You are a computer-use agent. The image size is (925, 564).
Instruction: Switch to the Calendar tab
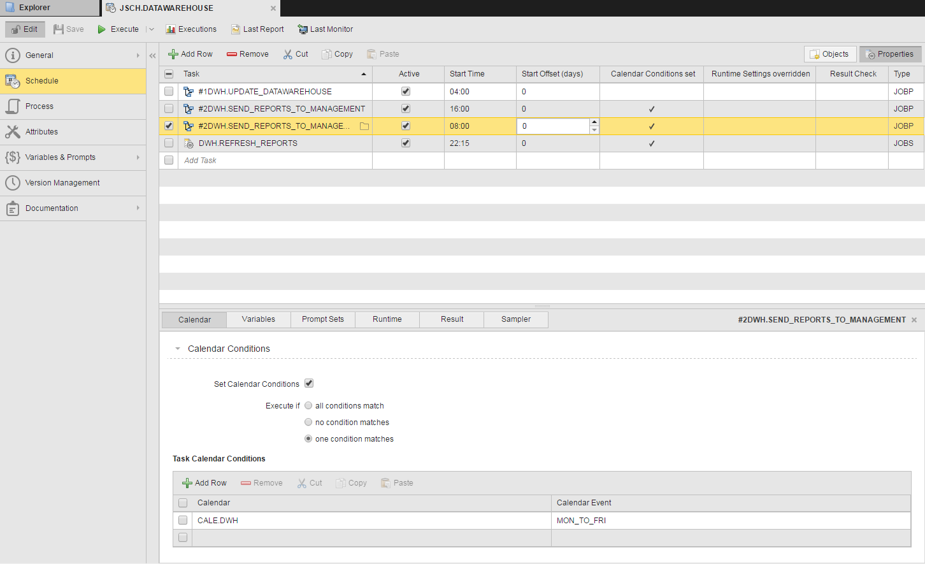point(194,320)
